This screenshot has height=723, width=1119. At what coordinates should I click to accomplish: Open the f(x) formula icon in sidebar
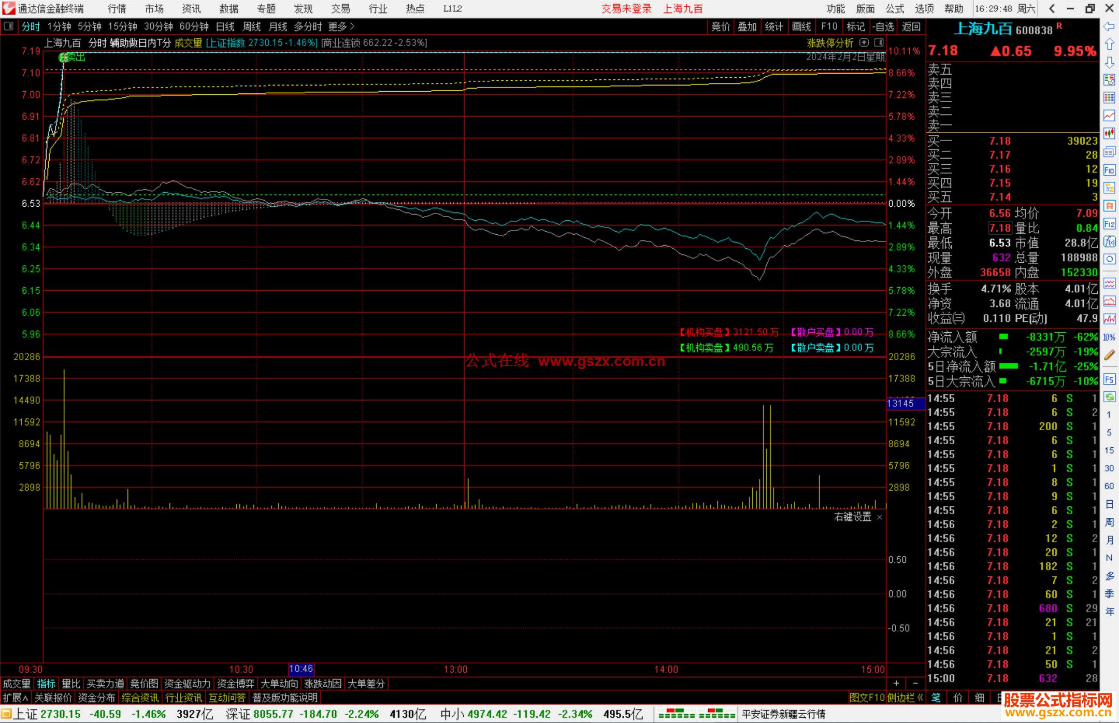click(1109, 242)
